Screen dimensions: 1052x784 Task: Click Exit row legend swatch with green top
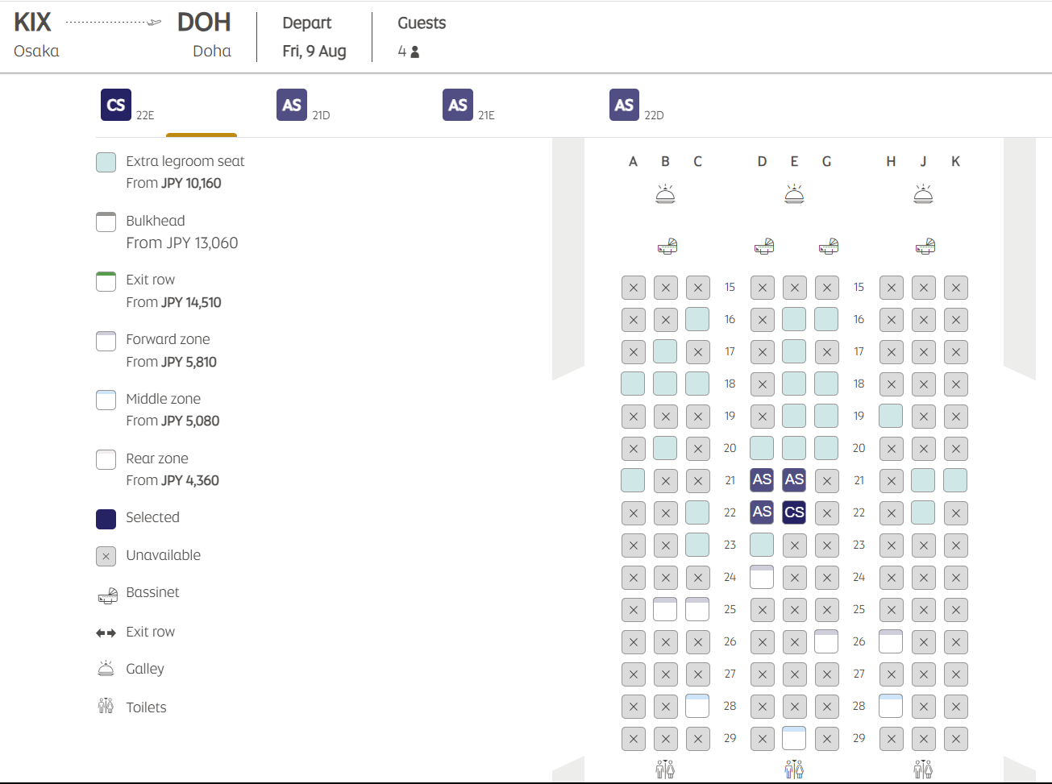[106, 281]
